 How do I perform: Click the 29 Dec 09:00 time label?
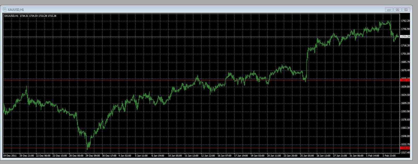coord(93,156)
